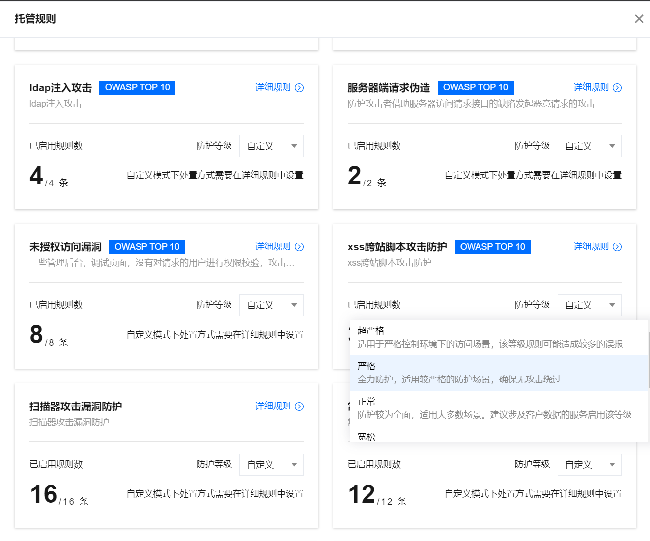Click the 扫描器攻击漏洞防护 card title
The height and width of the screenshot is (541, 650).
point(76,406)
